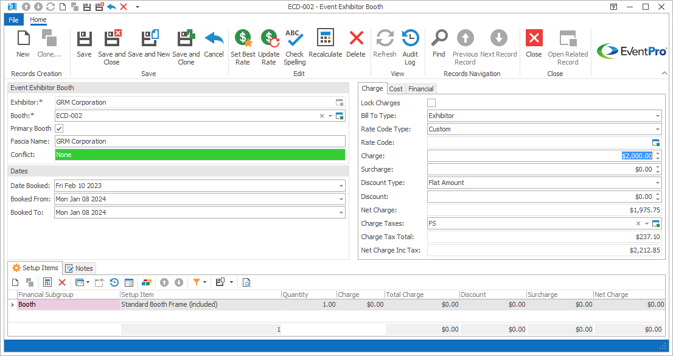Click Save and New in ribbon

(x=149, y=44)
